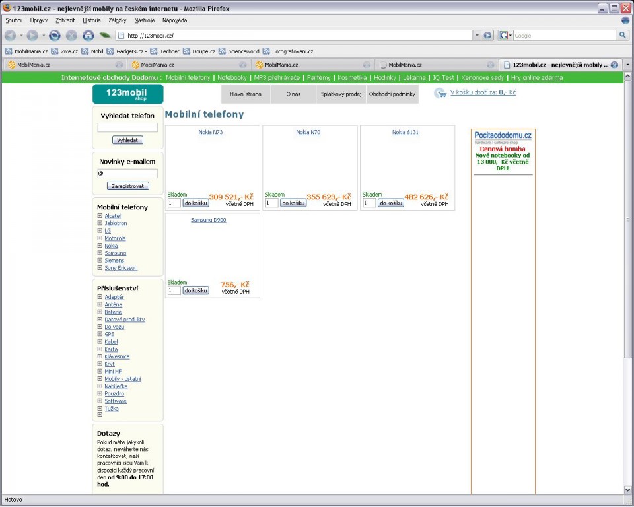Open the MobilMania.cz bookmark feed
634x507 pixels.
[x=26, y=51]
